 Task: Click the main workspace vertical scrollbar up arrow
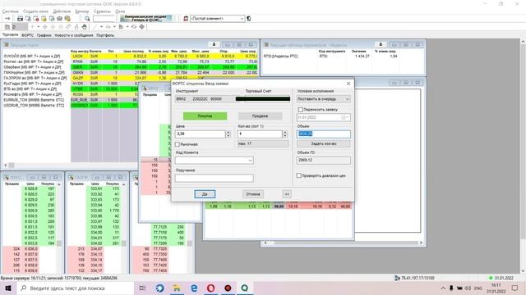(523, 42)
